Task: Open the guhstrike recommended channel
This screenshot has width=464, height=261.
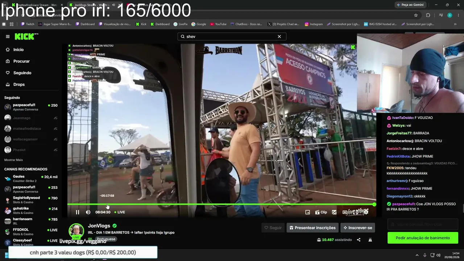Action: pyautogui.click(x=31, y=210)
